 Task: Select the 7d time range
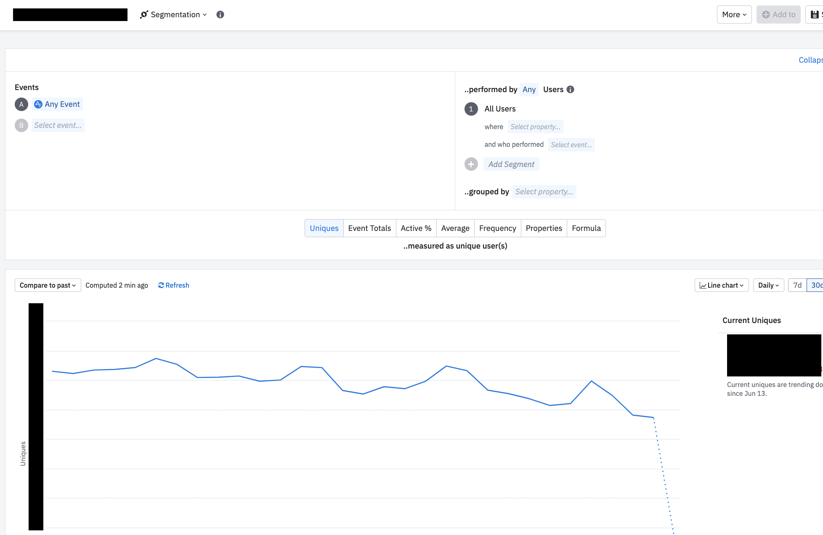pyautogui.click(x=797, y=285)
